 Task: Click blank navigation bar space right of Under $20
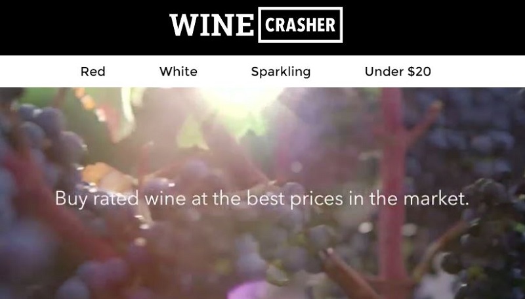[x=478, y=72]
